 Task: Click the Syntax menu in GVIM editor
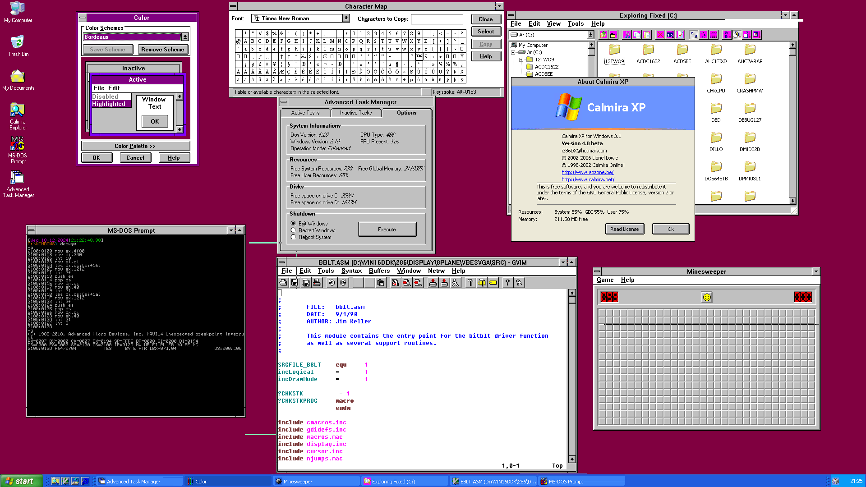click(351, 271)
